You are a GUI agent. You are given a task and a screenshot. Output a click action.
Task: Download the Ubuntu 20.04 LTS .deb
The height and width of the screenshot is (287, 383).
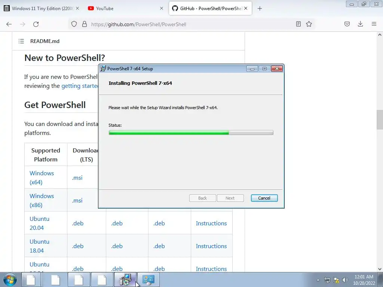(78, 223)
